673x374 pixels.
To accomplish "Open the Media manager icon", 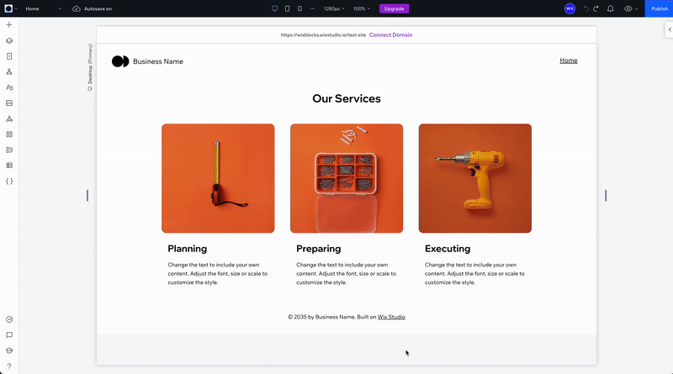I will 9,103.
